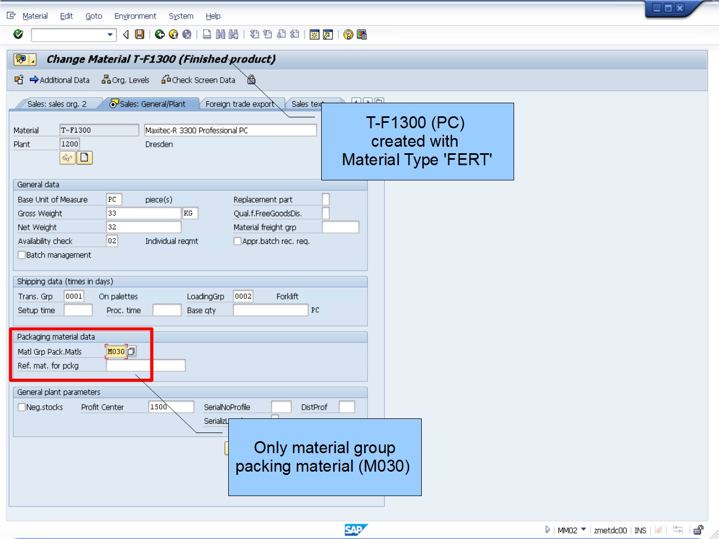The width and height of the screenshot is (719, 539).
Task: Click the Base Unit of Measure field
Action: pyautogui.click(x=114, y=199)
